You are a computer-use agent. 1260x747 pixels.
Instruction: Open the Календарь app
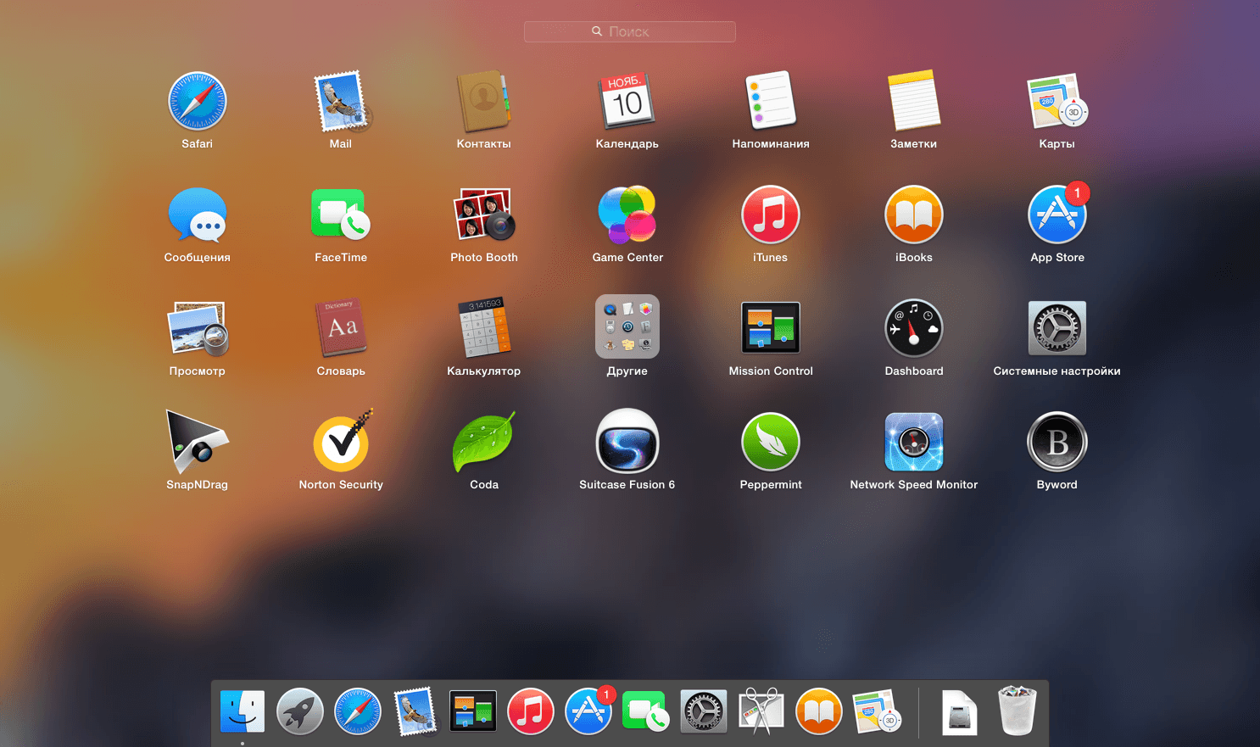click(x=627, y=101)
